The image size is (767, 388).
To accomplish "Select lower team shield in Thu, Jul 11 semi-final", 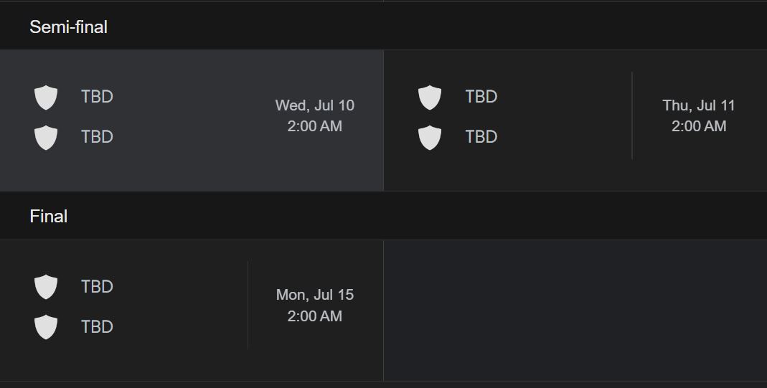I will coord(430,137).
